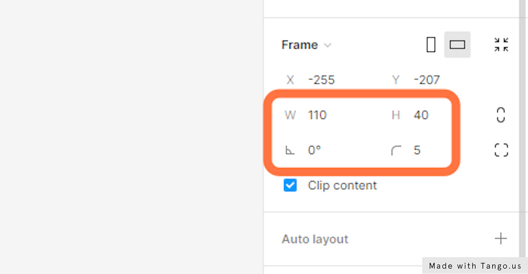Image resolution: width=528 pixels, height=274 pixels.
Task: Click the Y position field
Action: [427, 80]
